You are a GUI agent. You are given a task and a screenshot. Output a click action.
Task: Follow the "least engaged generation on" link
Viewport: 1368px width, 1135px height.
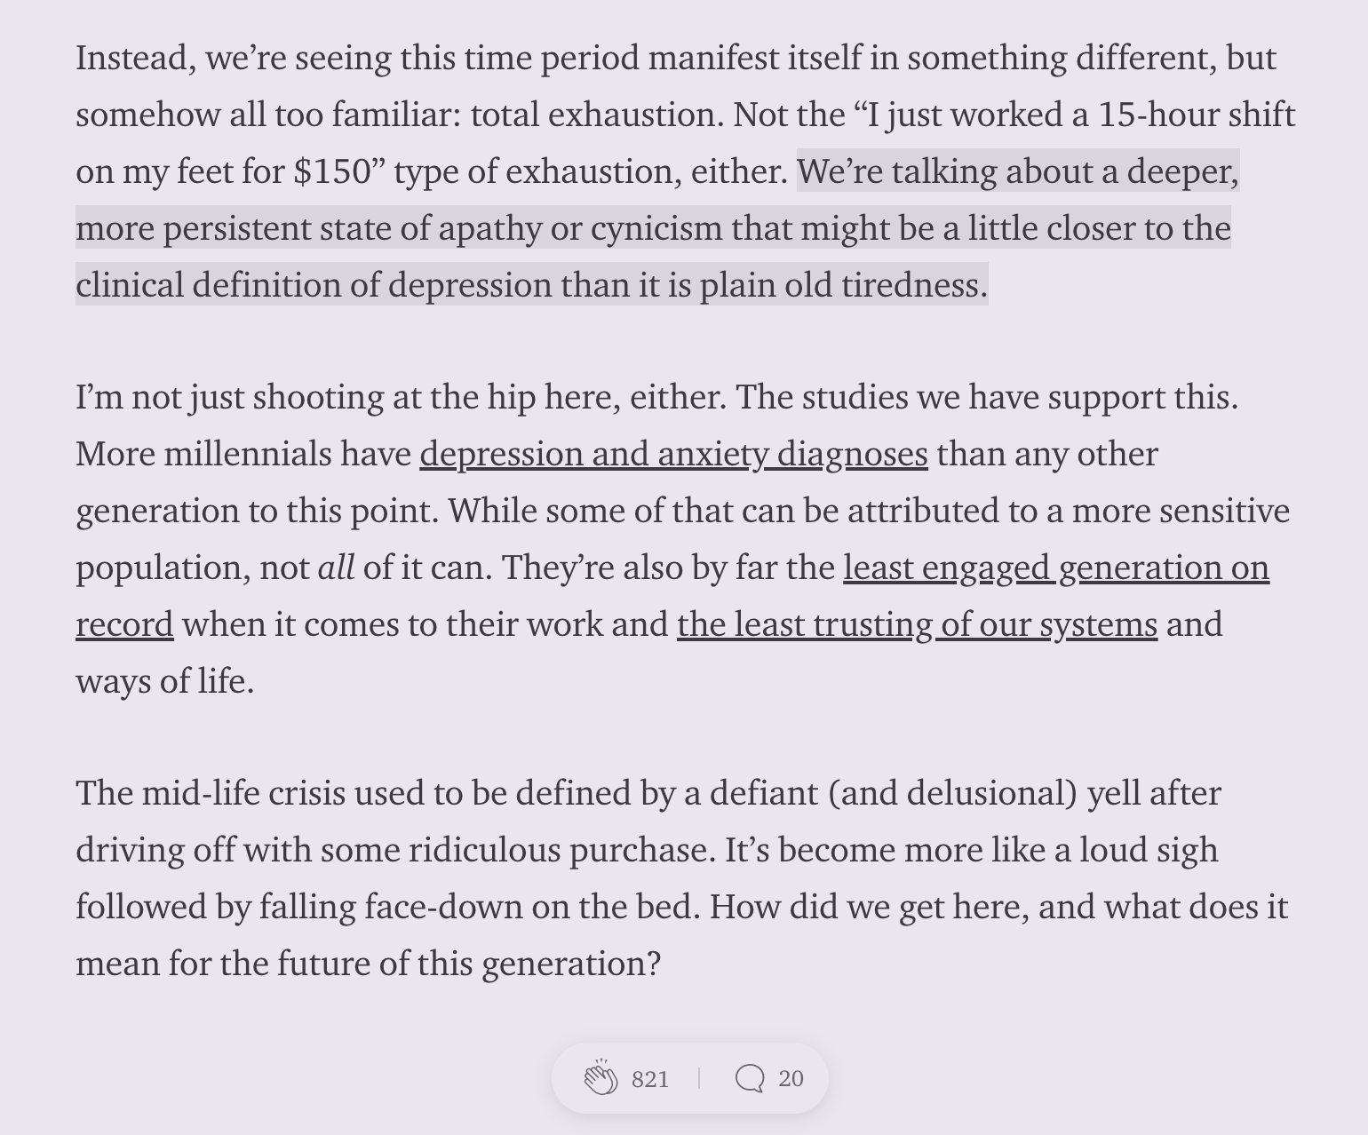point(1056,567)
